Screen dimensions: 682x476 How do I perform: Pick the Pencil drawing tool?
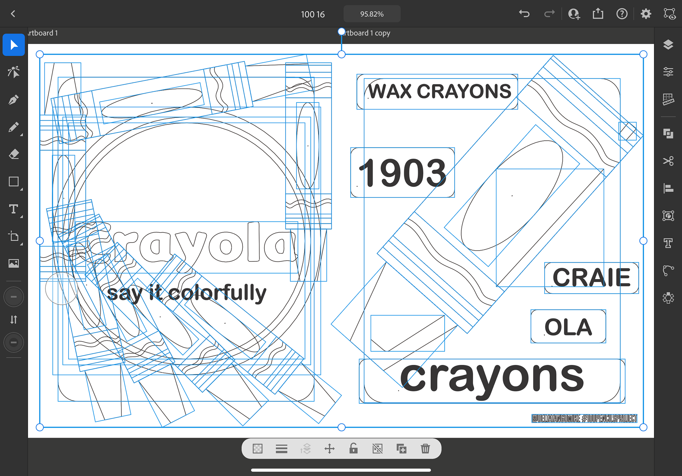tap(13, 127)
